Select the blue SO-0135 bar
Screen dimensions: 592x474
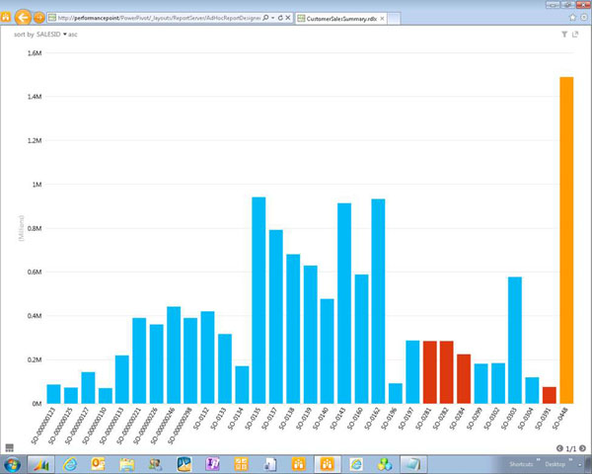pyautogui.click(x=259, y=300)
